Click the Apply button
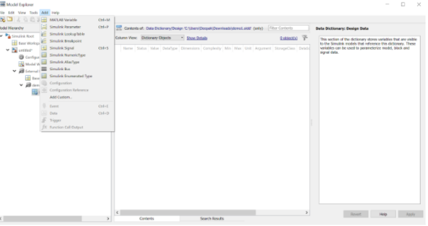Image resolution: width=428 pixels, height=226 pixels. point(410,214)
